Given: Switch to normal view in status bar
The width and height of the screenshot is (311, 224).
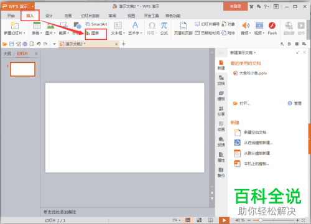Looking at the screenshot, I should point(188,220).
